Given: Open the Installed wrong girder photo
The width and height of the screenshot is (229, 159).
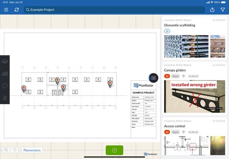Looking at the screenshot, I should click(194, 97).
